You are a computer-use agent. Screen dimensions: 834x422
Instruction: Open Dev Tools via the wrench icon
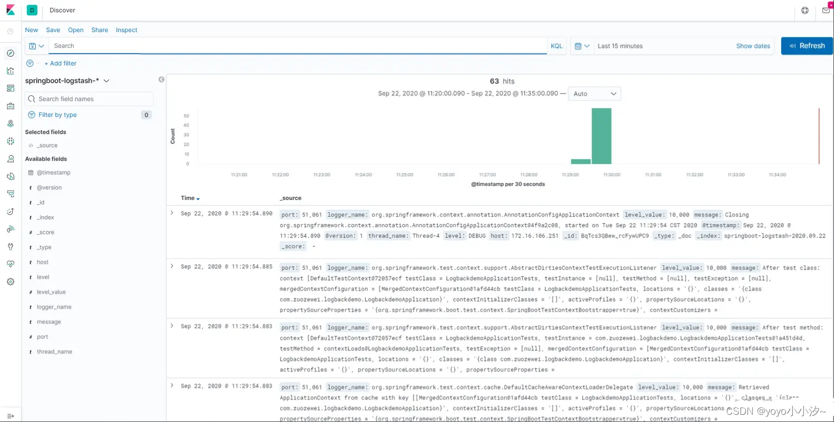pyautogui.click(x=10, y=246)
